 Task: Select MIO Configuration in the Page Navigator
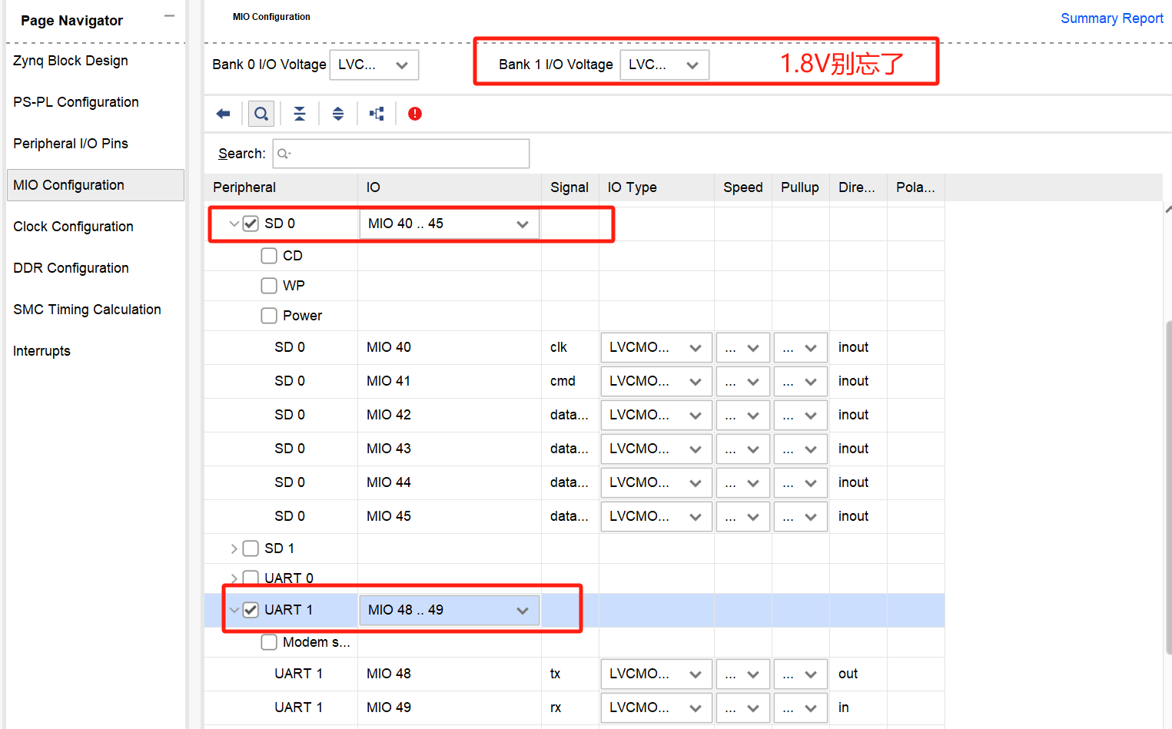click(x=68, y=184)
